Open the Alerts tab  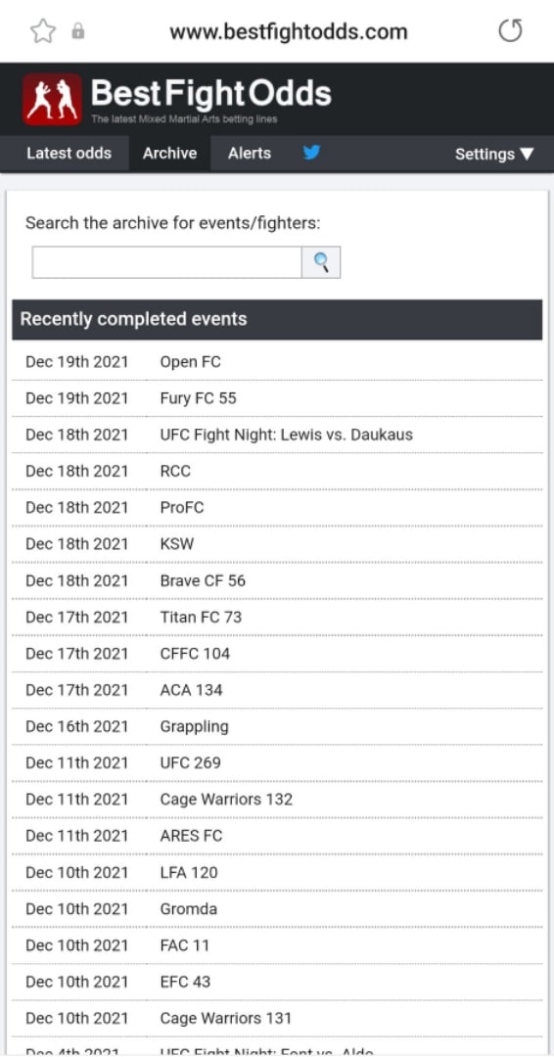[250, 153]
